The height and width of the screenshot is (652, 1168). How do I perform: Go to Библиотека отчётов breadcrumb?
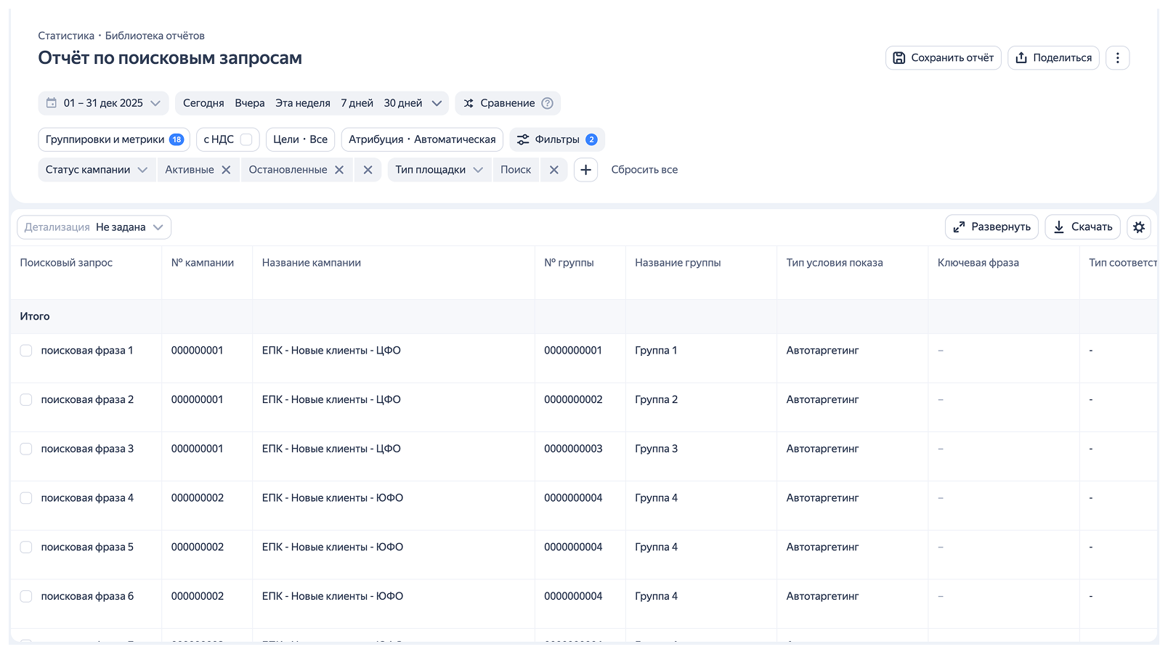pyautogui.click(x=155, y=36)
